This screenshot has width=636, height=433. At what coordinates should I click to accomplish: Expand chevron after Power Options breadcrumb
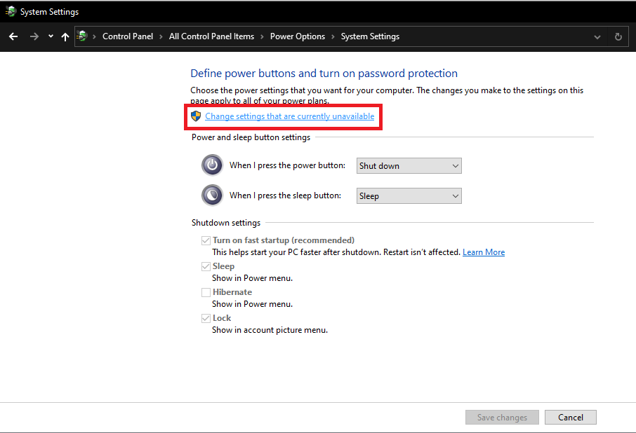[333, 37]
